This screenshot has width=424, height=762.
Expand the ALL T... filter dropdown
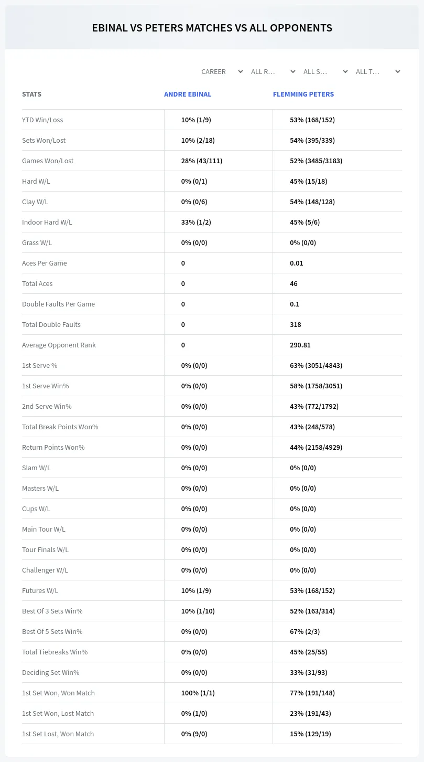point(378,71)
